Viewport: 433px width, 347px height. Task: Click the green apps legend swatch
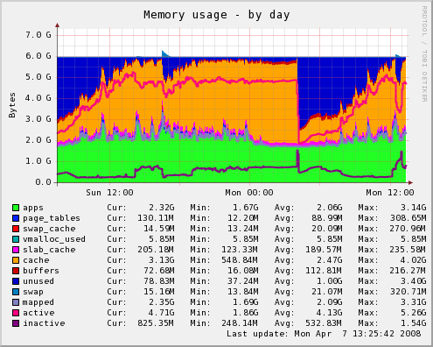coord(16,208)
